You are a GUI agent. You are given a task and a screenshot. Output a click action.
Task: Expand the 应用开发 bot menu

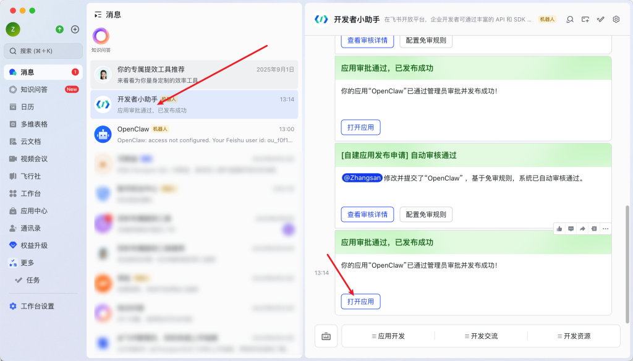[x=388, y=336]
